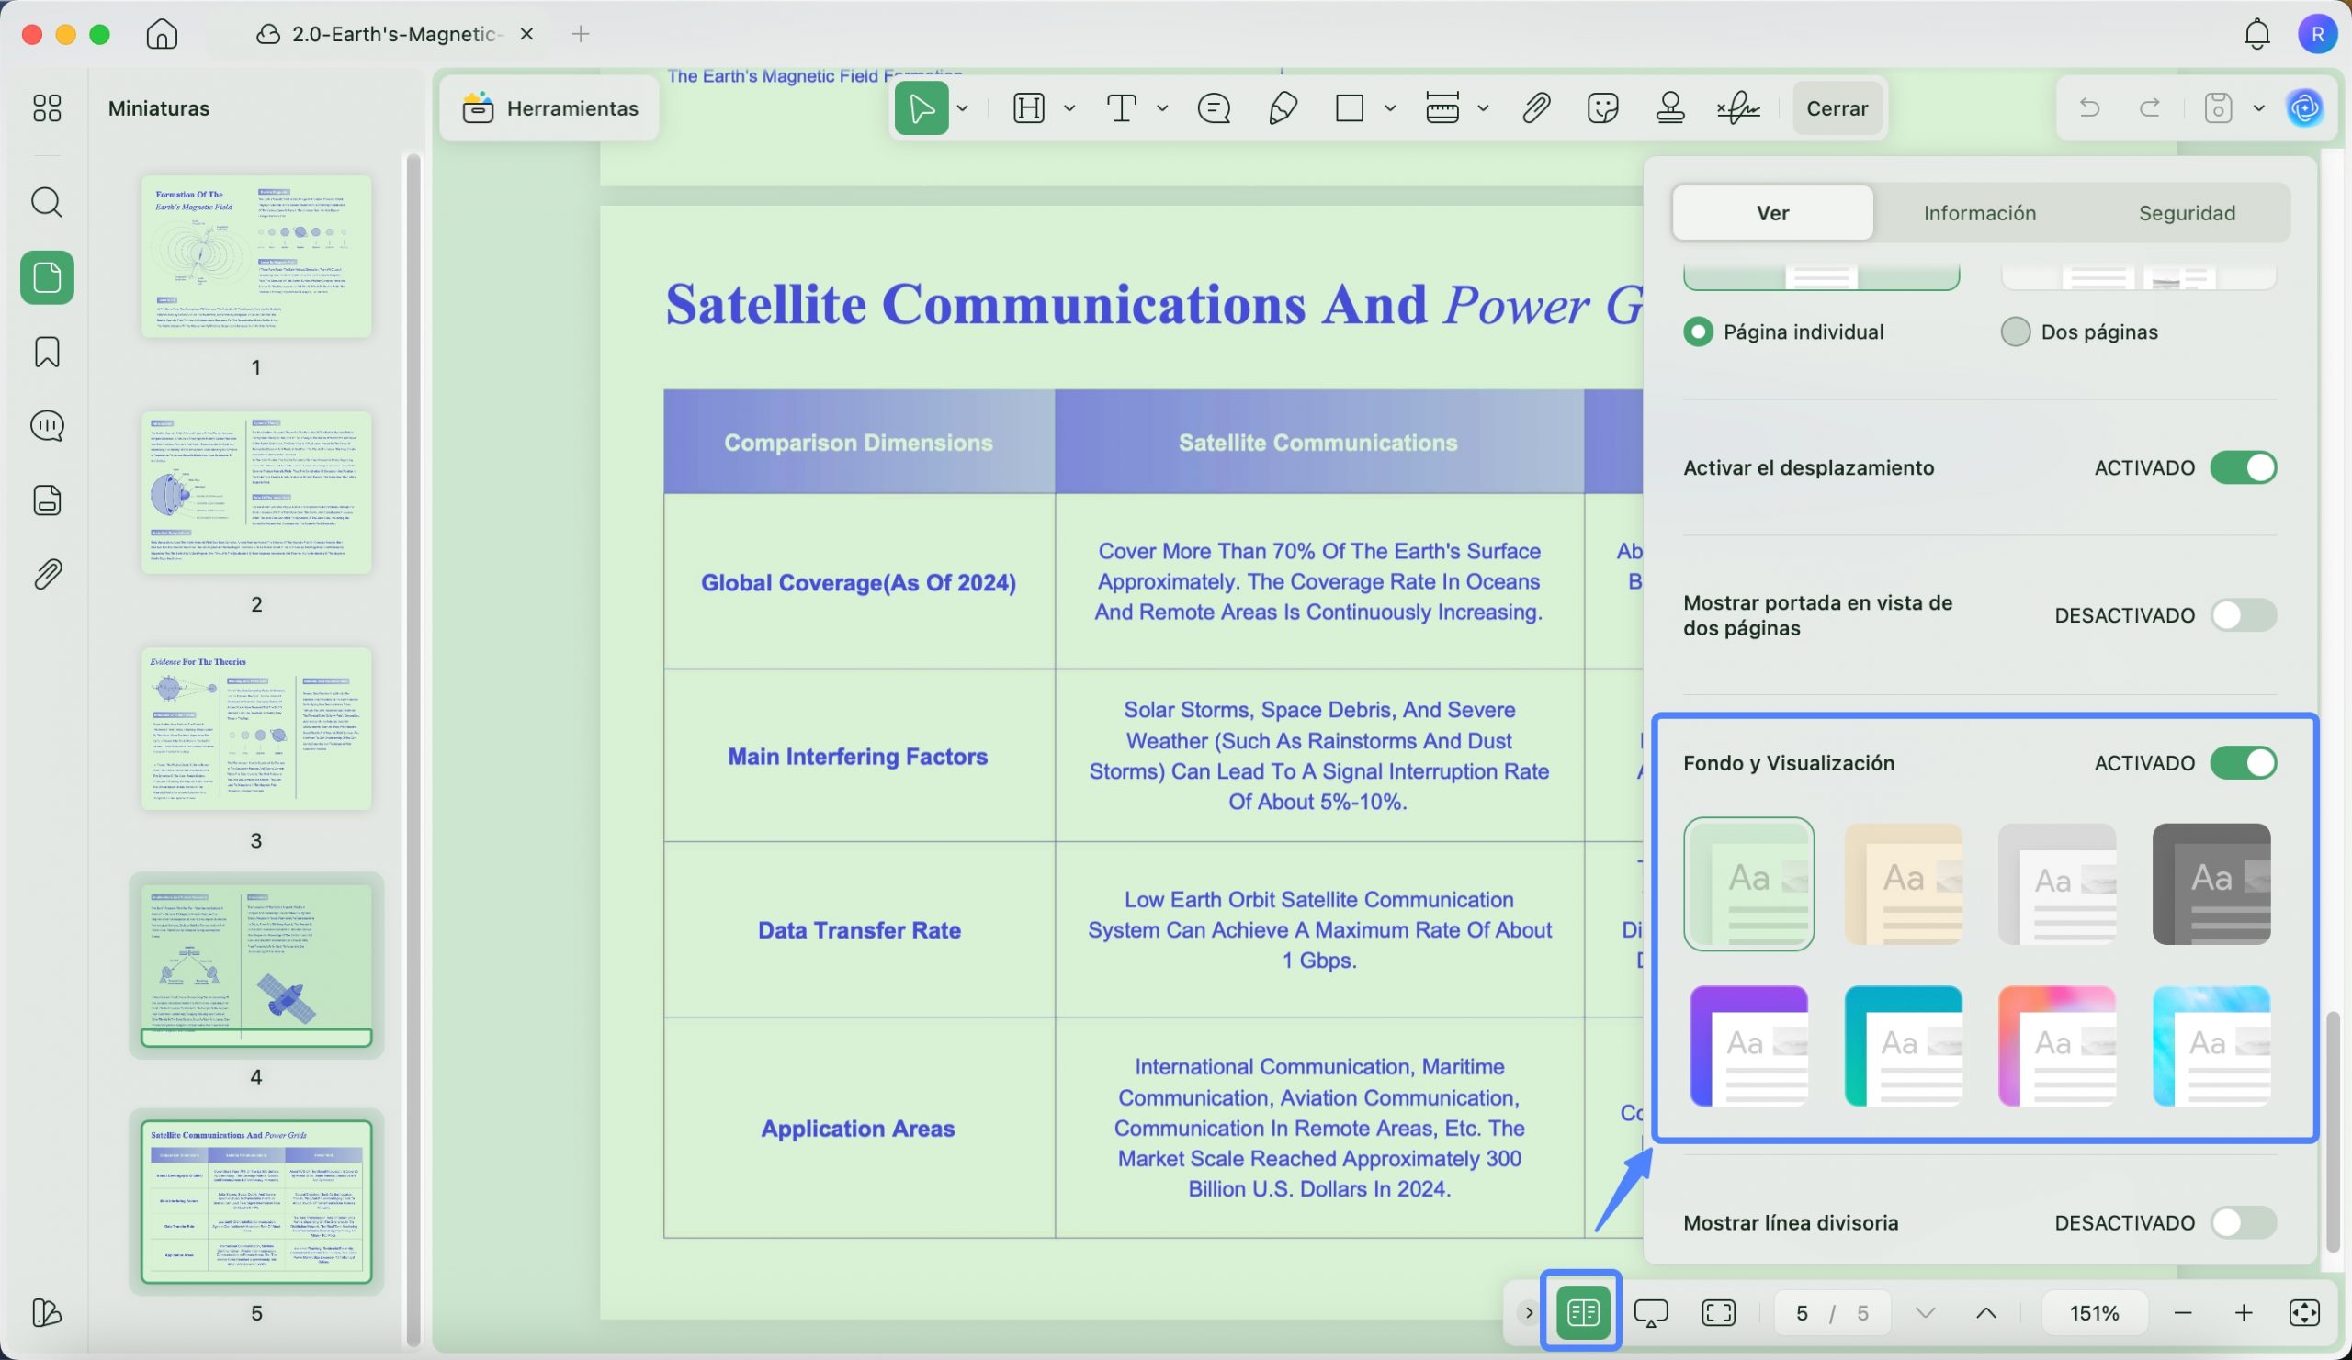Viewport: 2352px width, 1360px height.
Task: Toggle Mostrar portada en vista de dos páginas
Action: pos(2243,615)
